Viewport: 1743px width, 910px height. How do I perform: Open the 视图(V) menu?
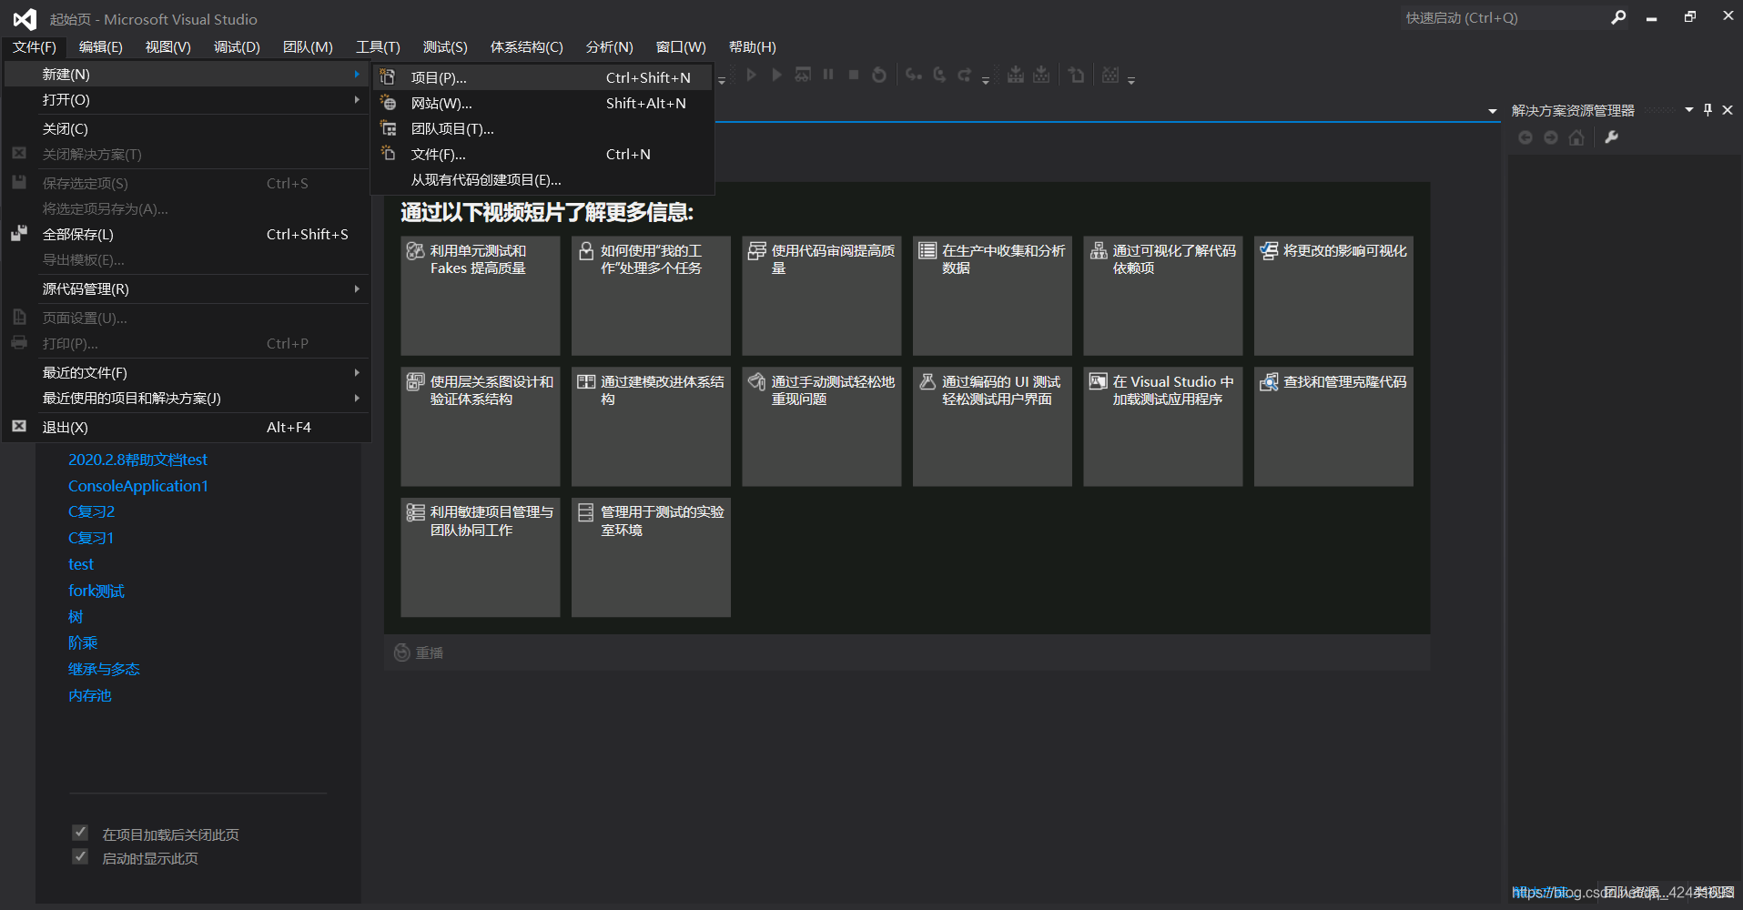point(167,47)
